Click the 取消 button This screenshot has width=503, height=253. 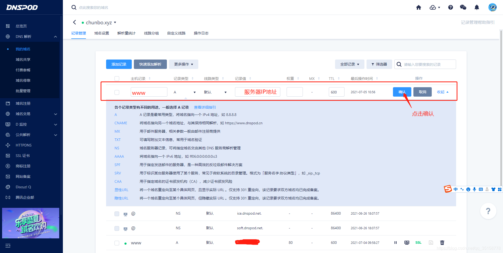(423, 92)
